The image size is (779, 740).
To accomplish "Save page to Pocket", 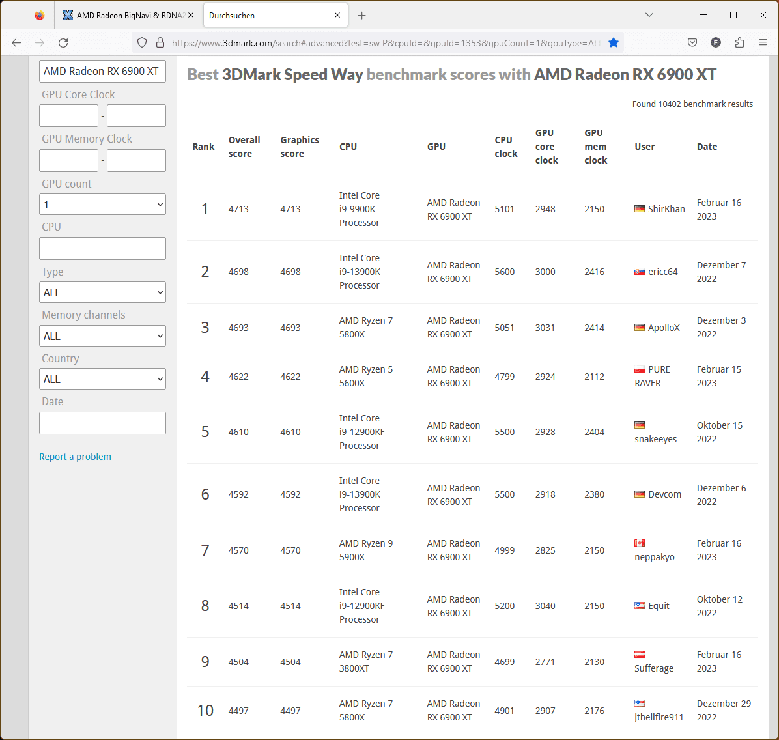I will pyautogui.click(x=692, y=43).
